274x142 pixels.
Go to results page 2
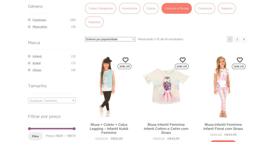[237, 39]
